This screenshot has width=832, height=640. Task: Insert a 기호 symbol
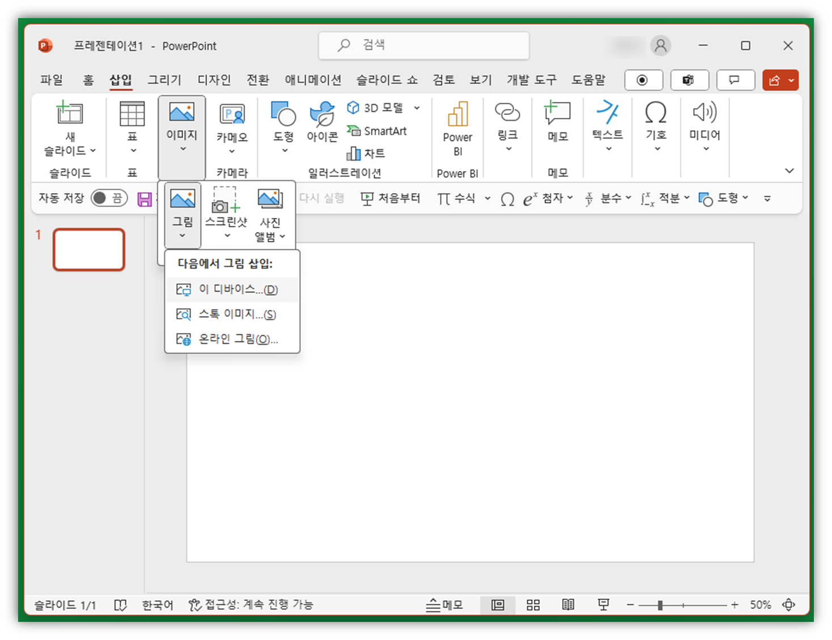[656, 126]
